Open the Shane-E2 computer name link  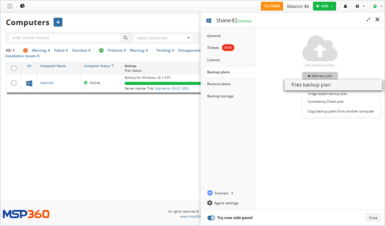(x=47, y=83)
